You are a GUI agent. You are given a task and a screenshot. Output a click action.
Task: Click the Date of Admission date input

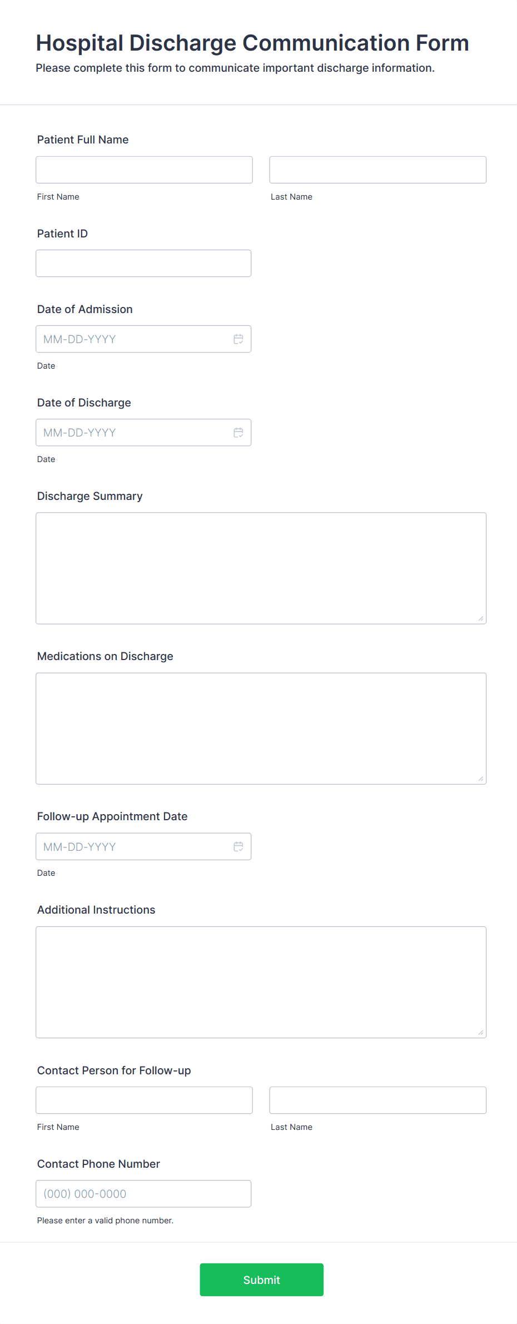(128, 339)
